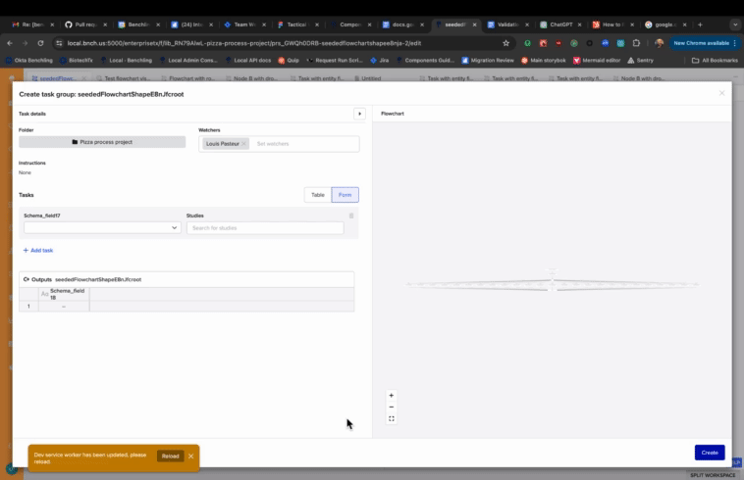Click the zoom in plus button in Flowchart
This screenshot has width=744, height=480.
tap(391, 396)
